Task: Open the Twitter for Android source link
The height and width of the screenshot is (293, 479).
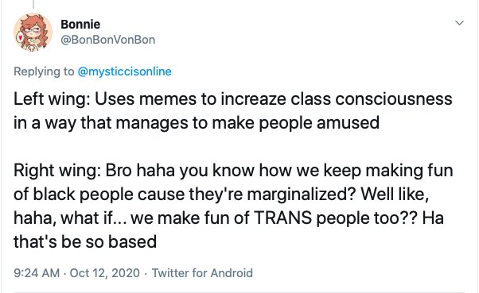Action: 202,273
